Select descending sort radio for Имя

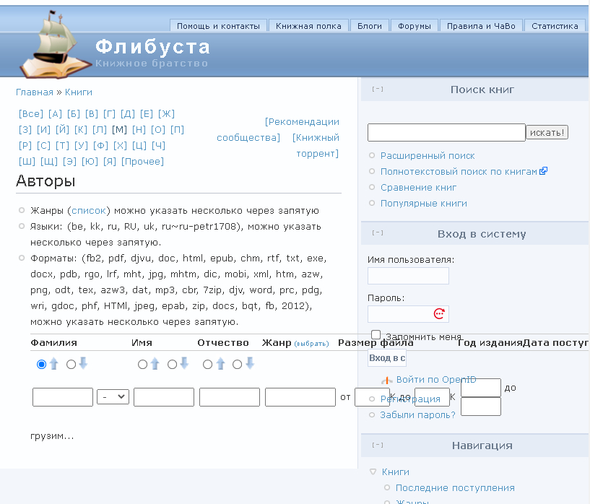pos(172,364)
